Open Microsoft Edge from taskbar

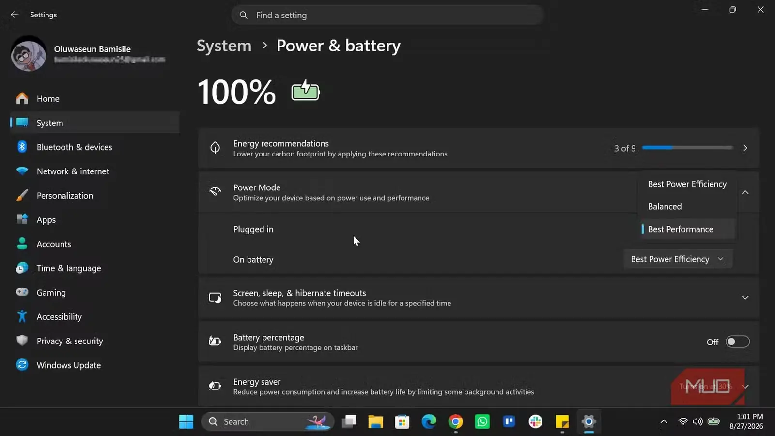pyautogui.click(x=429, y=421)
